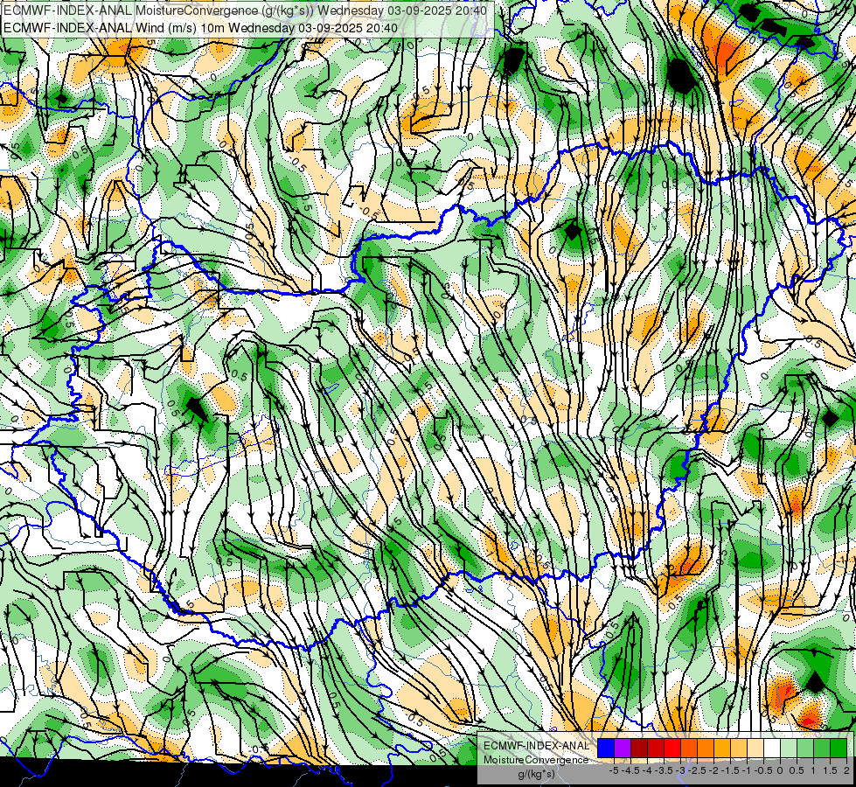Click the '-1.5' legend tick label
Screen dimensions: 856x787
coord(730,770)
